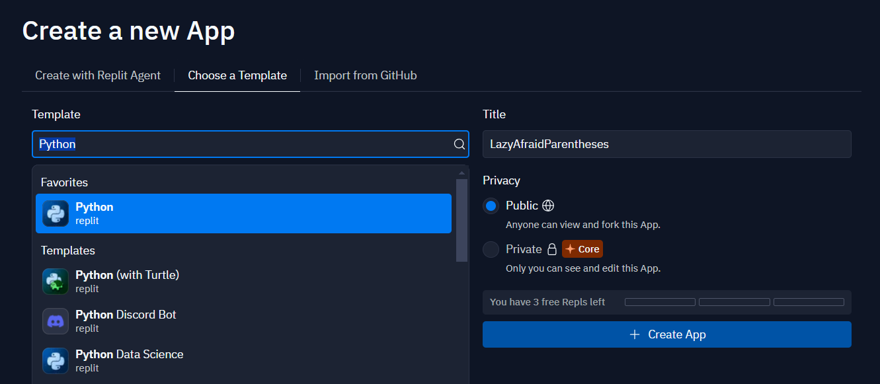Open the Import from GitHub tab
Image resolution: width=880 pixels, height=384 pixels.
pos(366,75)
